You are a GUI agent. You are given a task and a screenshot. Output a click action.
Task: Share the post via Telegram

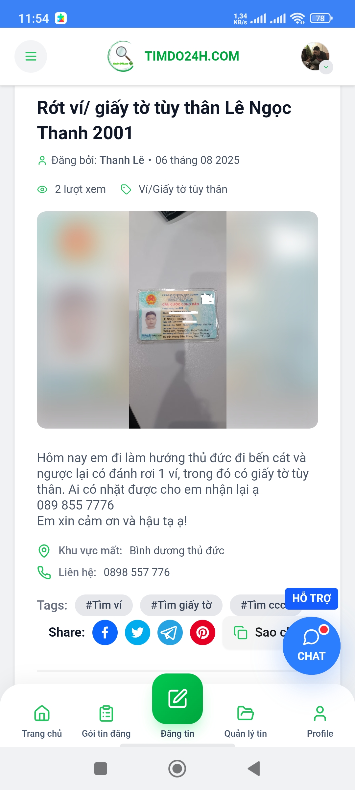tap(170, 632)
